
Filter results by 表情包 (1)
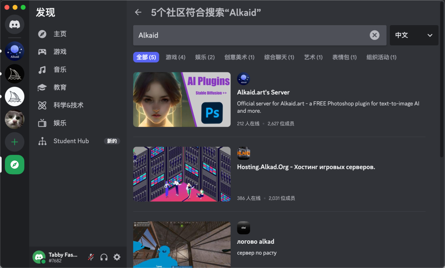tap(344, 57)
